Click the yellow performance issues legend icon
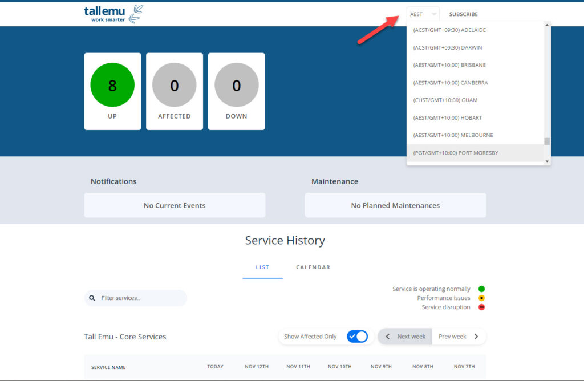The height and width of the screenshot is (381, 584). [x=481, y=298]
